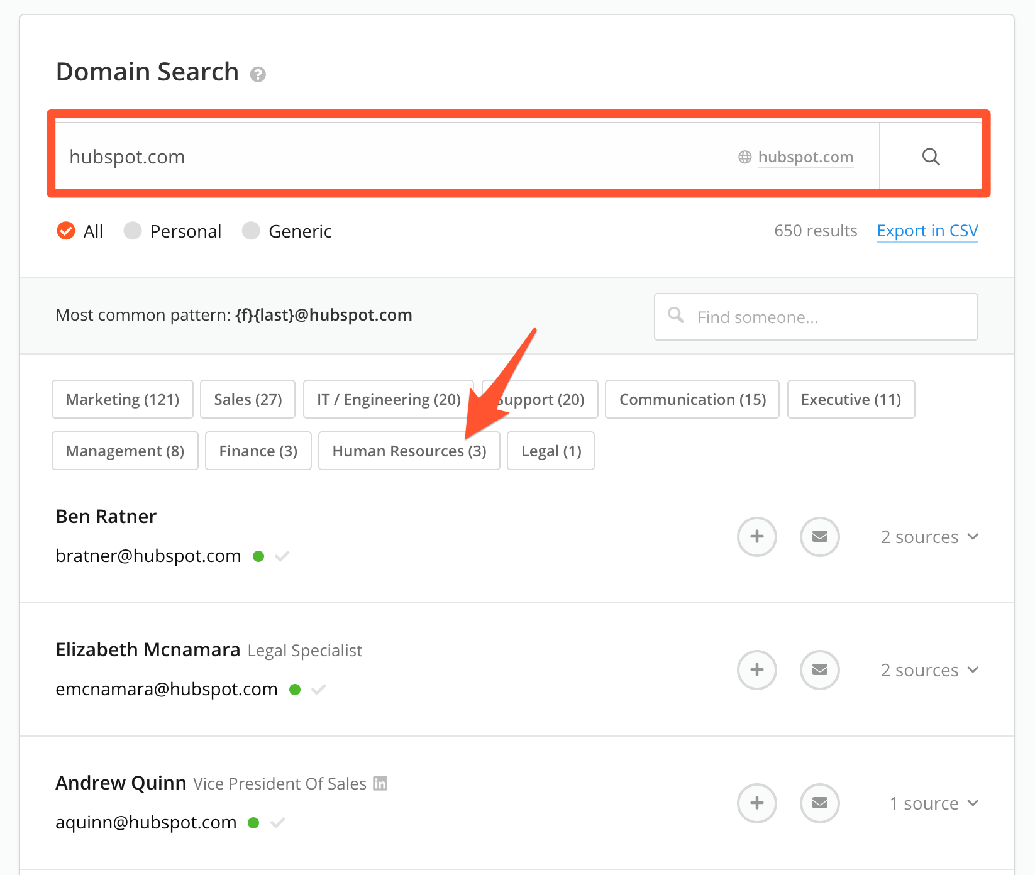Click the Domain Search help question-mark icon
Screen dimensions: 1035x875
coord(258,75)
